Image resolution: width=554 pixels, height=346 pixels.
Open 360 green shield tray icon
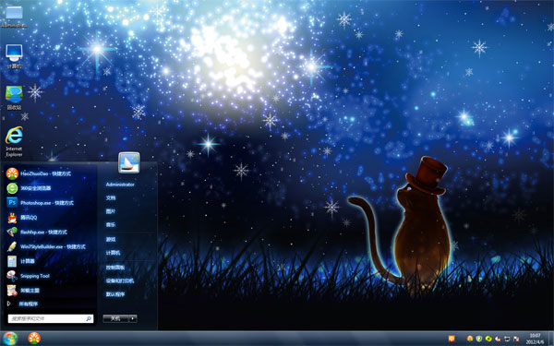[x=479, y=339]
